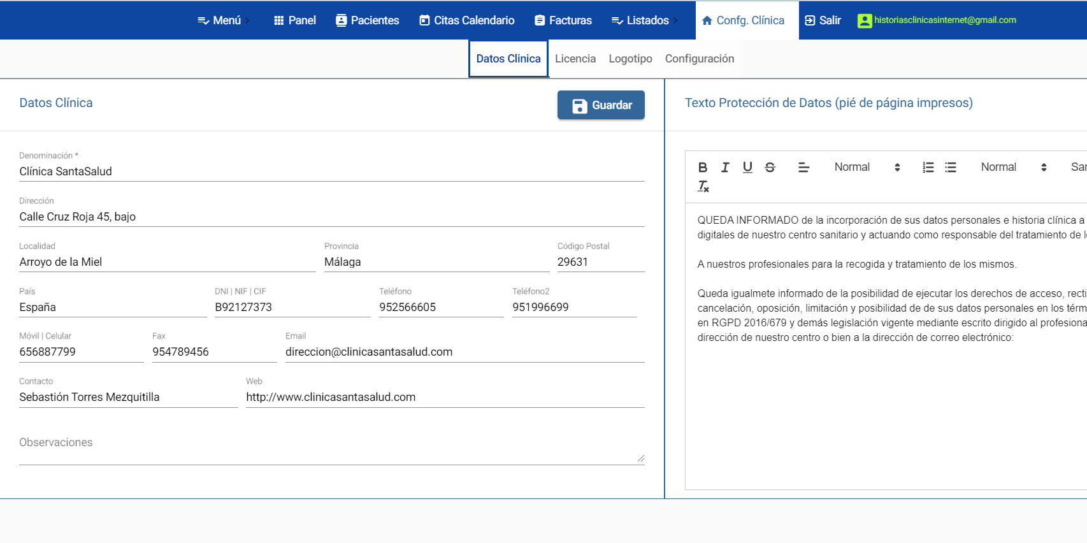Open the Menú dropdown in the navbar
The width and height of the screenshot is (1087, 543).
tap(223, 20)
